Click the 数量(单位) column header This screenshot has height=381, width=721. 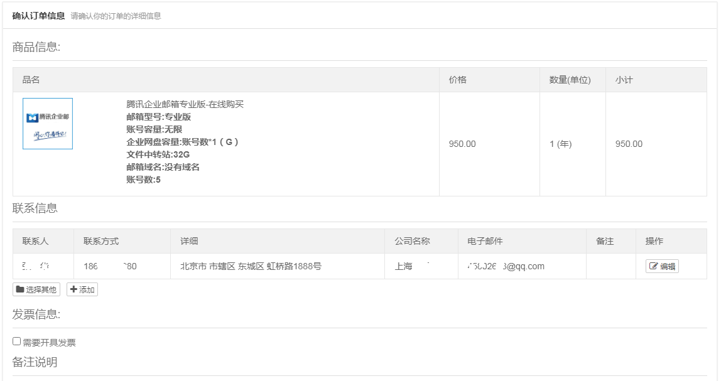(570, 80)
